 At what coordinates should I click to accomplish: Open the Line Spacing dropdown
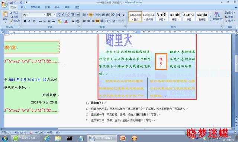pyautogui.click(x=107, y=21)
